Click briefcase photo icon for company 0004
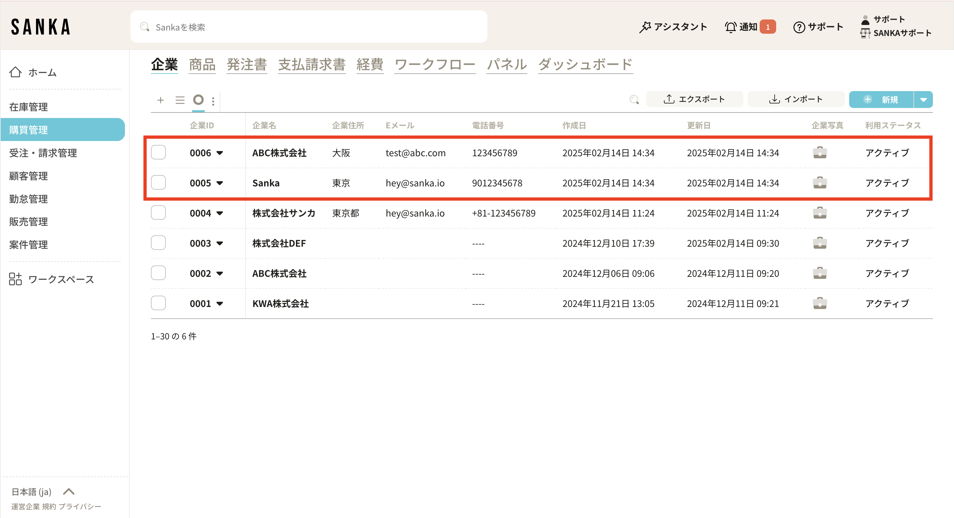954x518 pixels. point(820,213)
